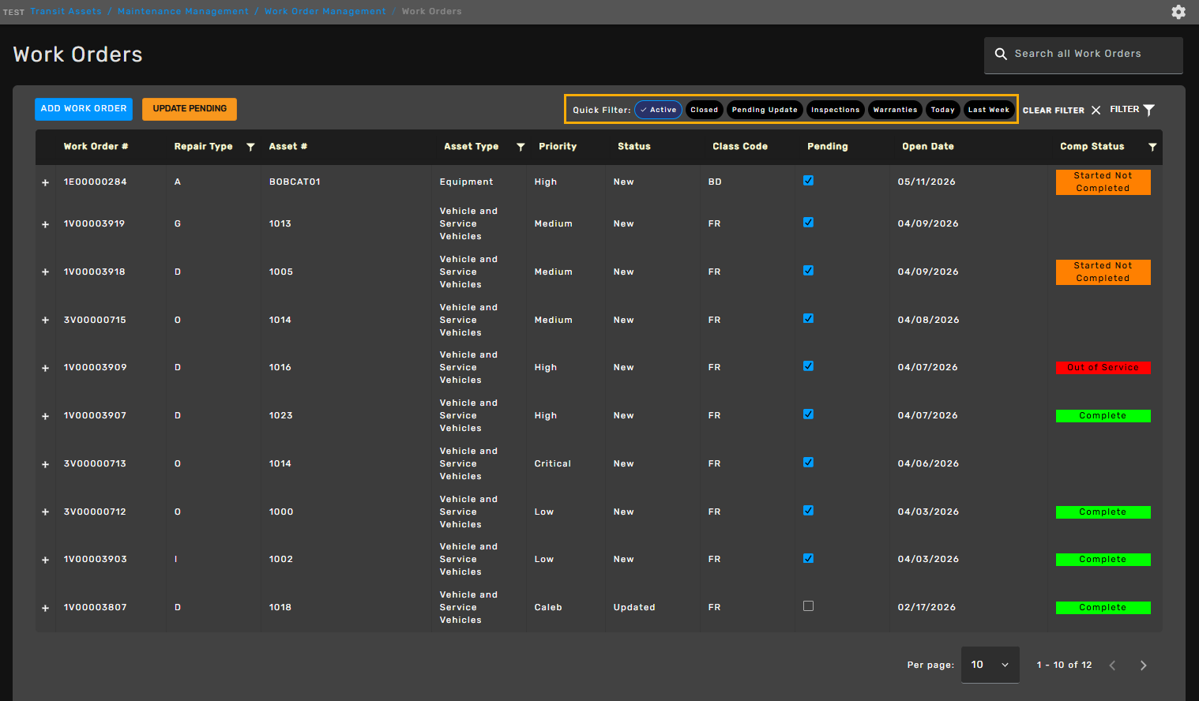Uncheck Pending for work order 1V00003907
1199x701 pixels.
point(808,414)
